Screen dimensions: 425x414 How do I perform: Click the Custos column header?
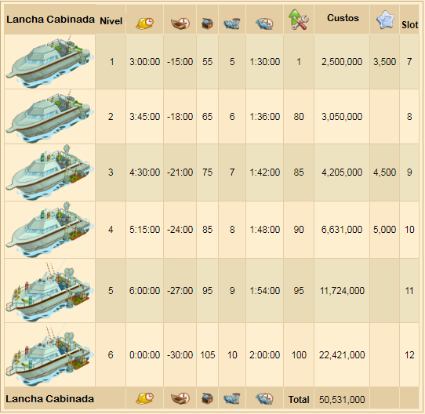pyautogui.click(x=343, y=18)
